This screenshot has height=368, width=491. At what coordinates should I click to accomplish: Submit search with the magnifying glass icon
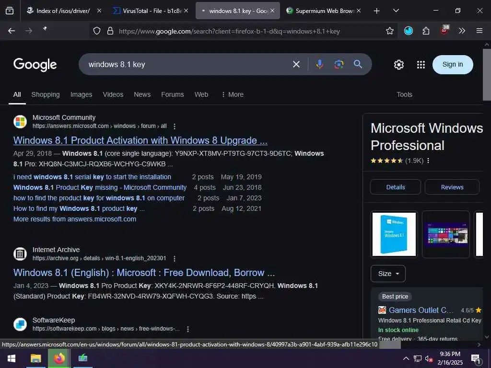358,64
